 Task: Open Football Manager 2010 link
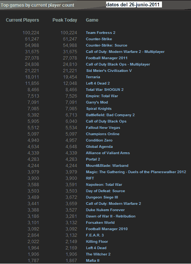[107, 229]
